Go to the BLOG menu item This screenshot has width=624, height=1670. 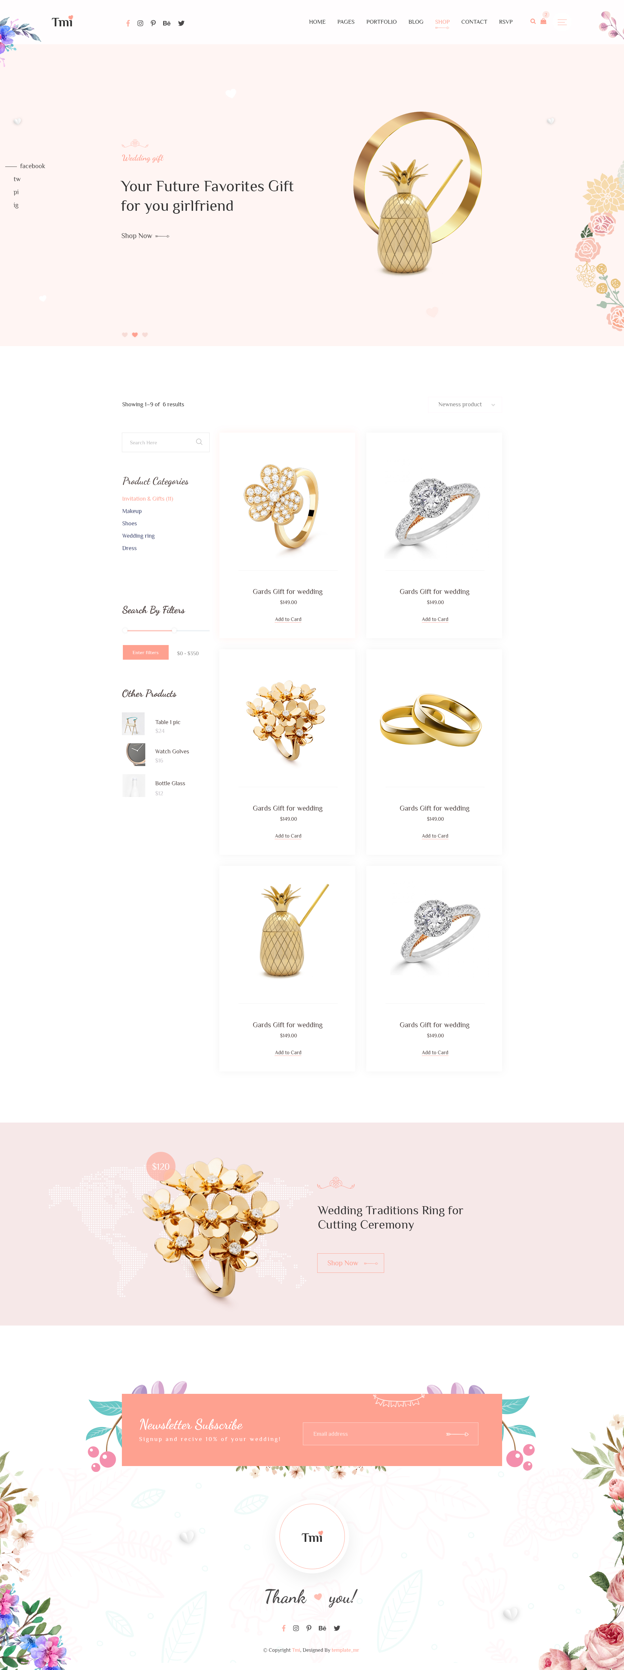[415, 22]
